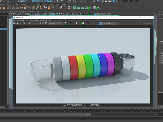Toggle color management in Render View toolbar
Viewport: 163px width, 122px height.
point(100,23)
